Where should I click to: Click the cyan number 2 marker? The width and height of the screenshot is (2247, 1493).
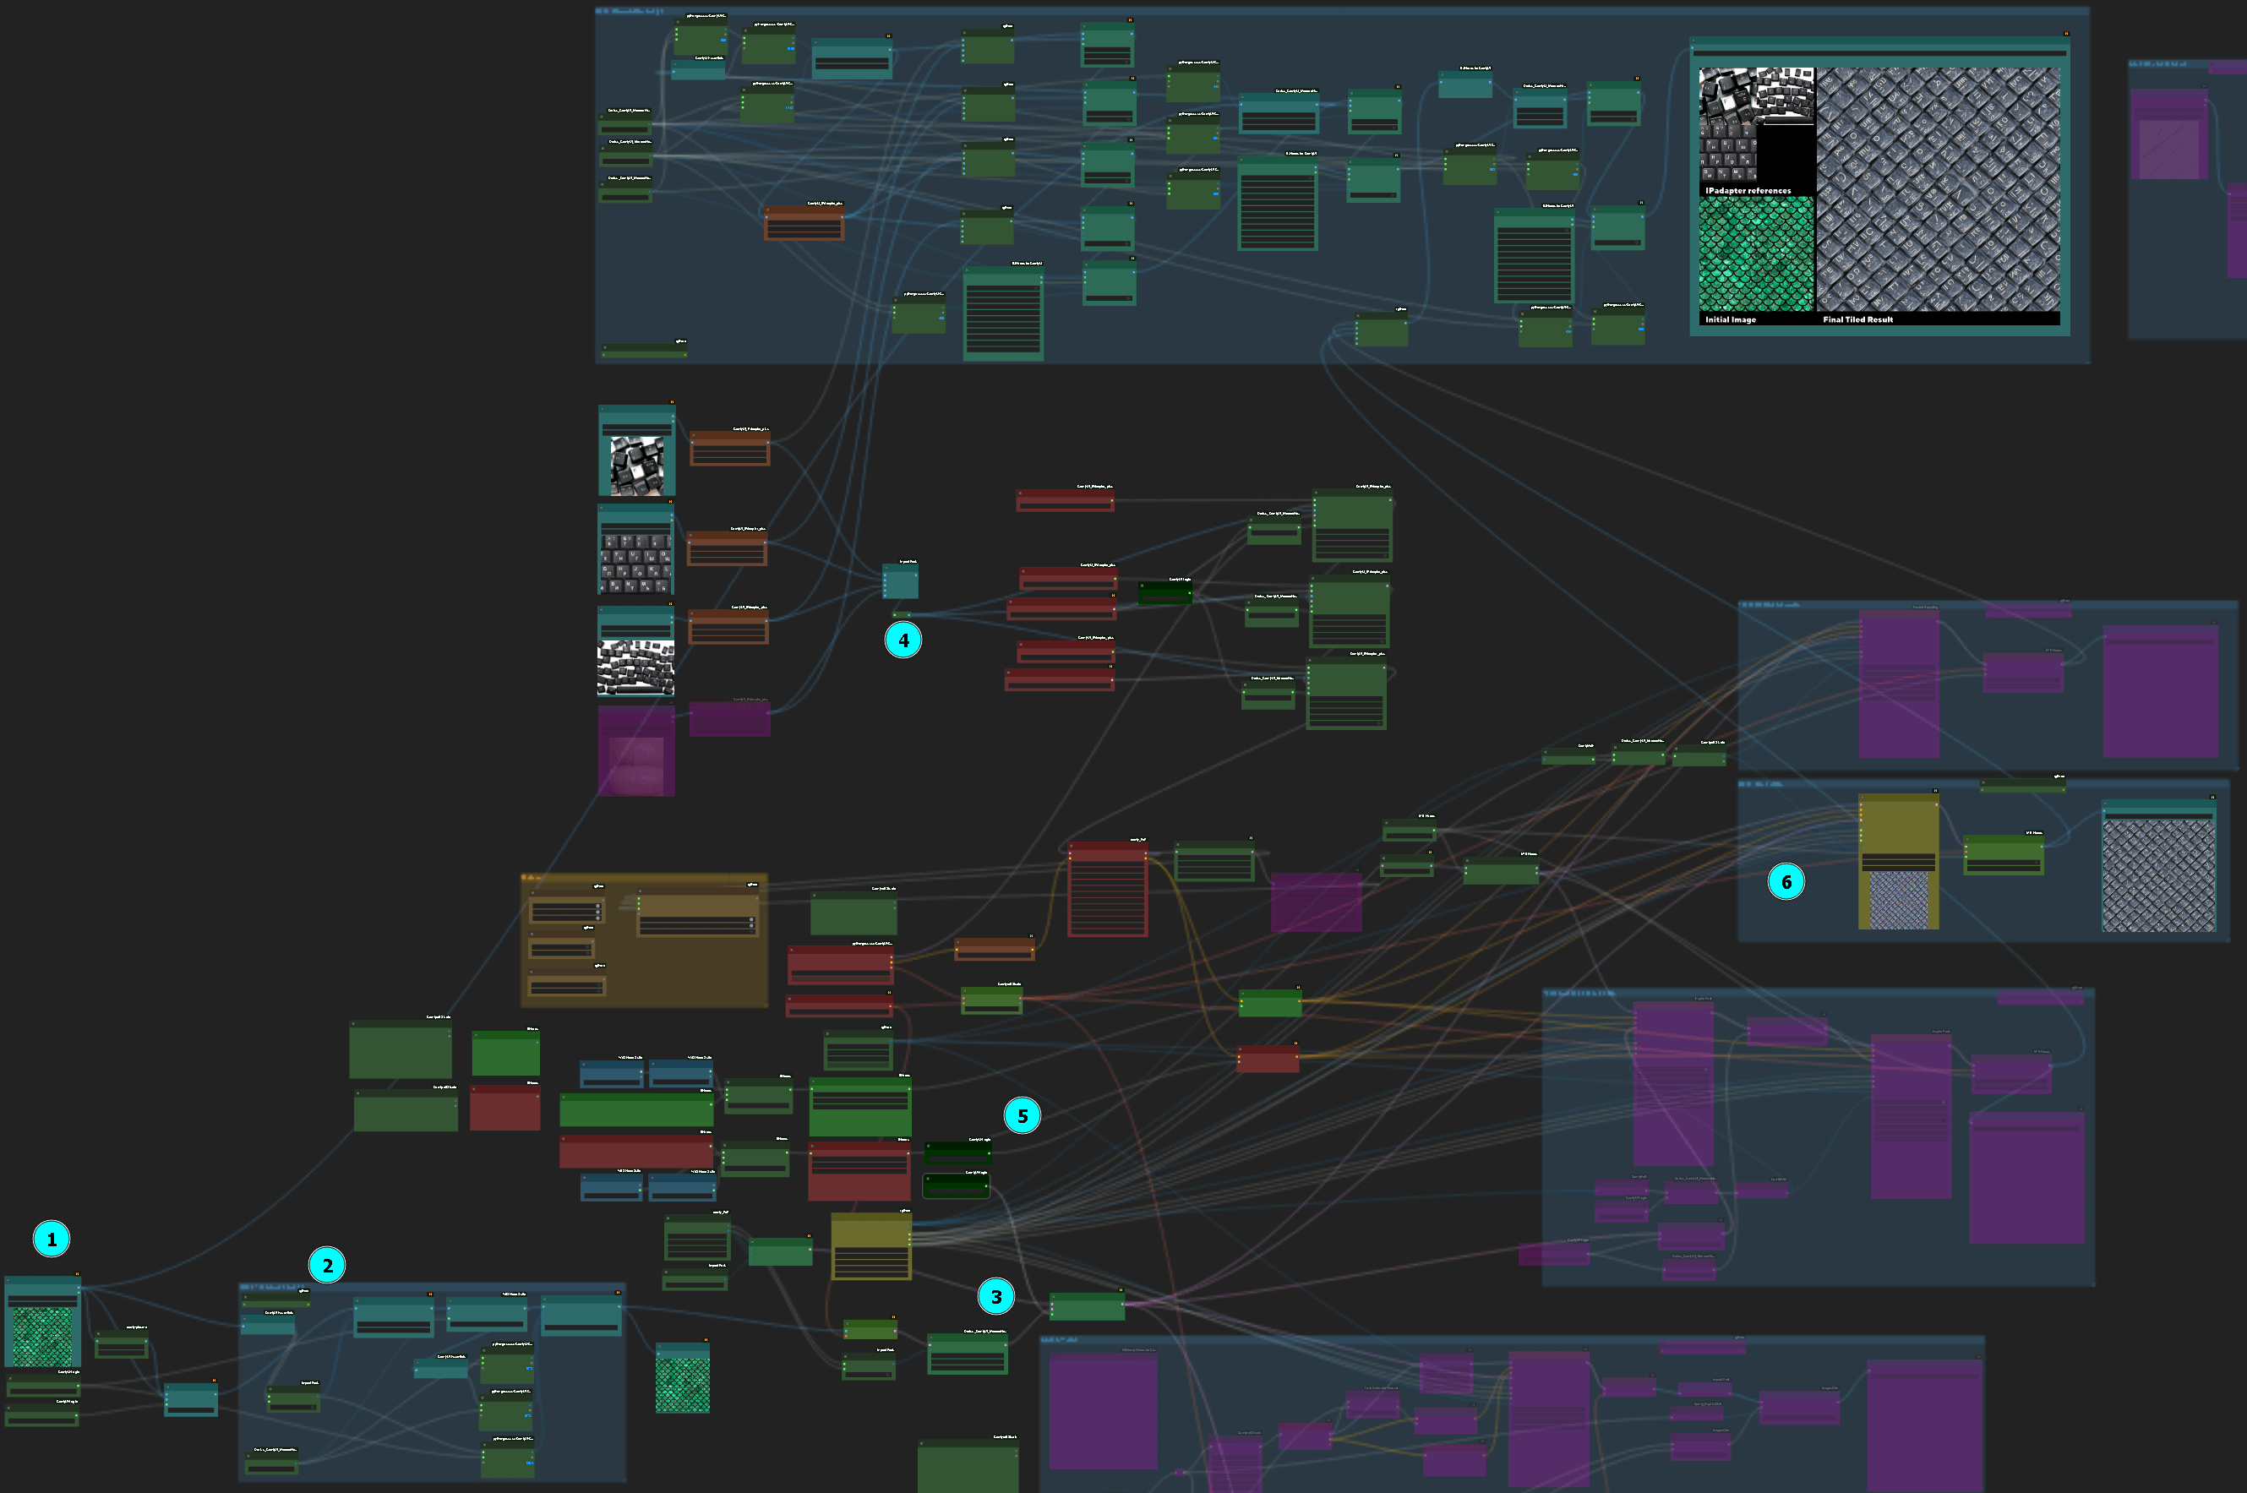pos(326,1266)
